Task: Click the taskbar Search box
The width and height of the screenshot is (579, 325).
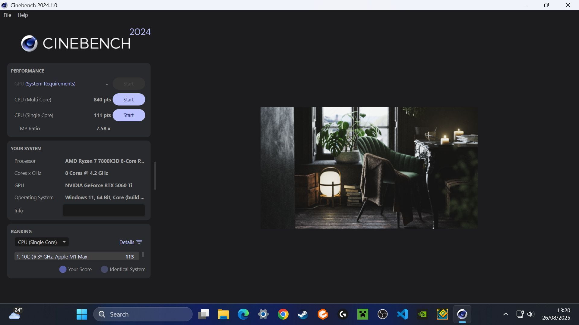Action: click(143, 314)
